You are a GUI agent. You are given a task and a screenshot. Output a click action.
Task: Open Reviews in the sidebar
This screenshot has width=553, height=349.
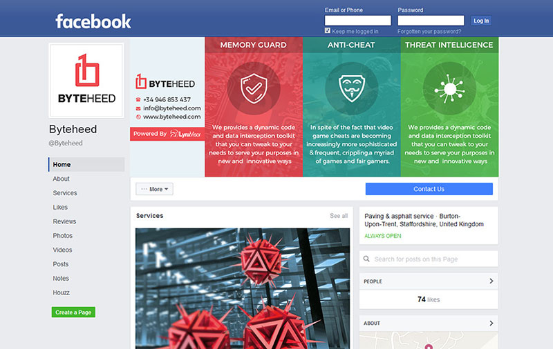click(x=64, y=221)
